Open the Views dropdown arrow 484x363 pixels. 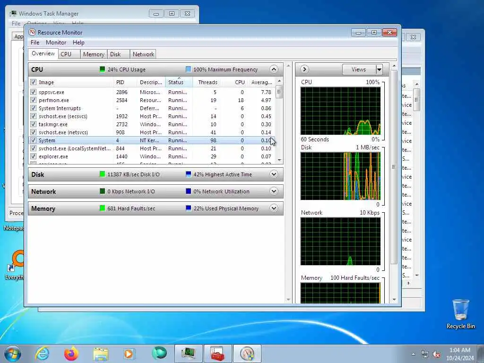(x=379, y=69)
